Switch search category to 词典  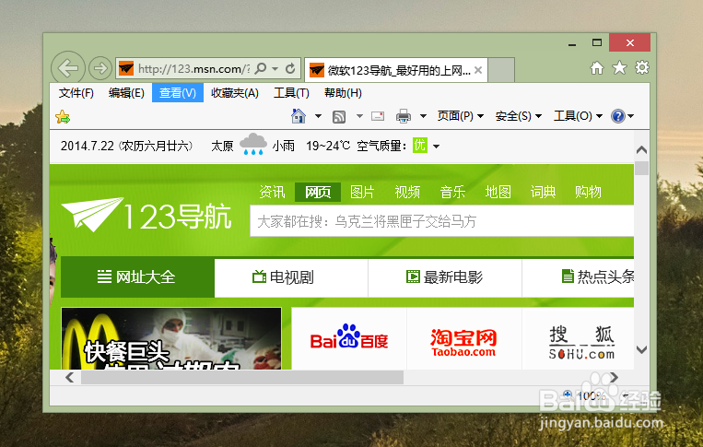(x=543, y=192)
